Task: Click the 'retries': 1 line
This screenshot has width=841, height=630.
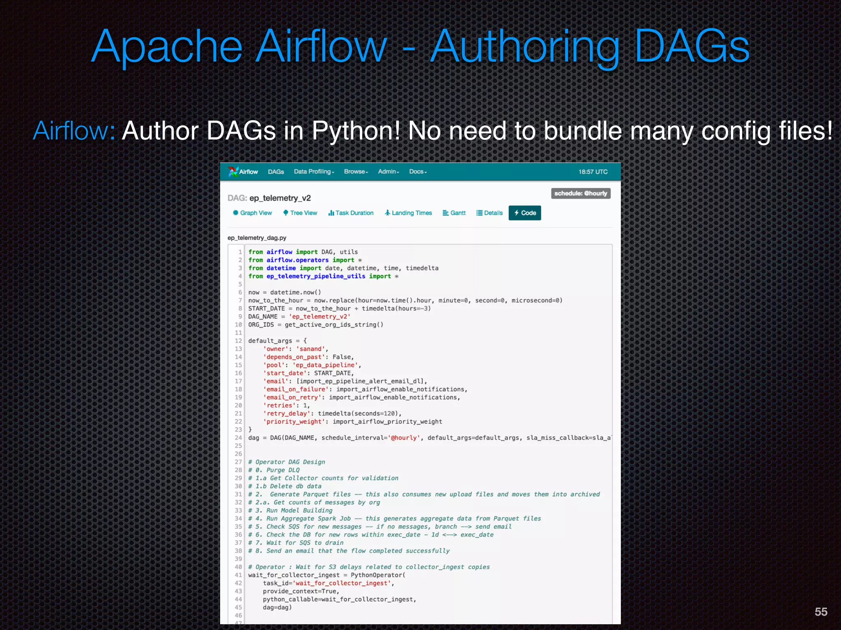Action: 287,405
